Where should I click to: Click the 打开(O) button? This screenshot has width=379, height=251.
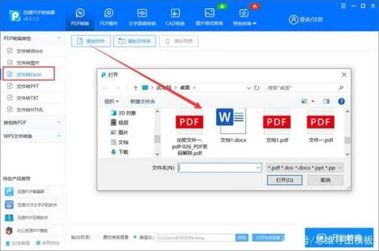click(284, 180)
